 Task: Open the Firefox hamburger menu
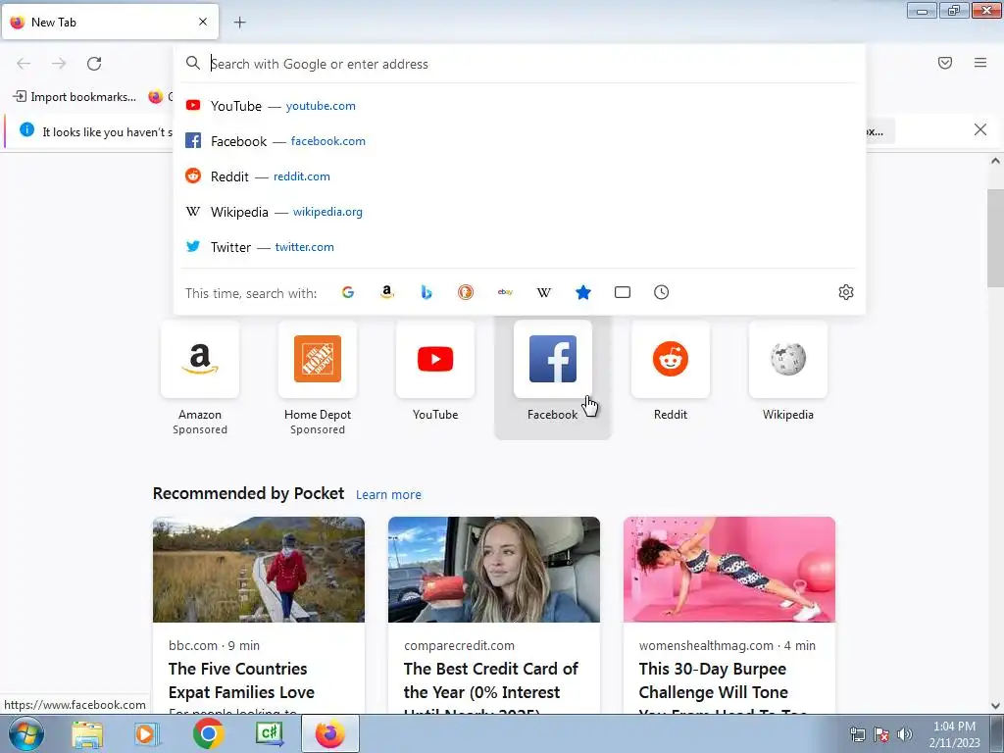click(980, 63)
